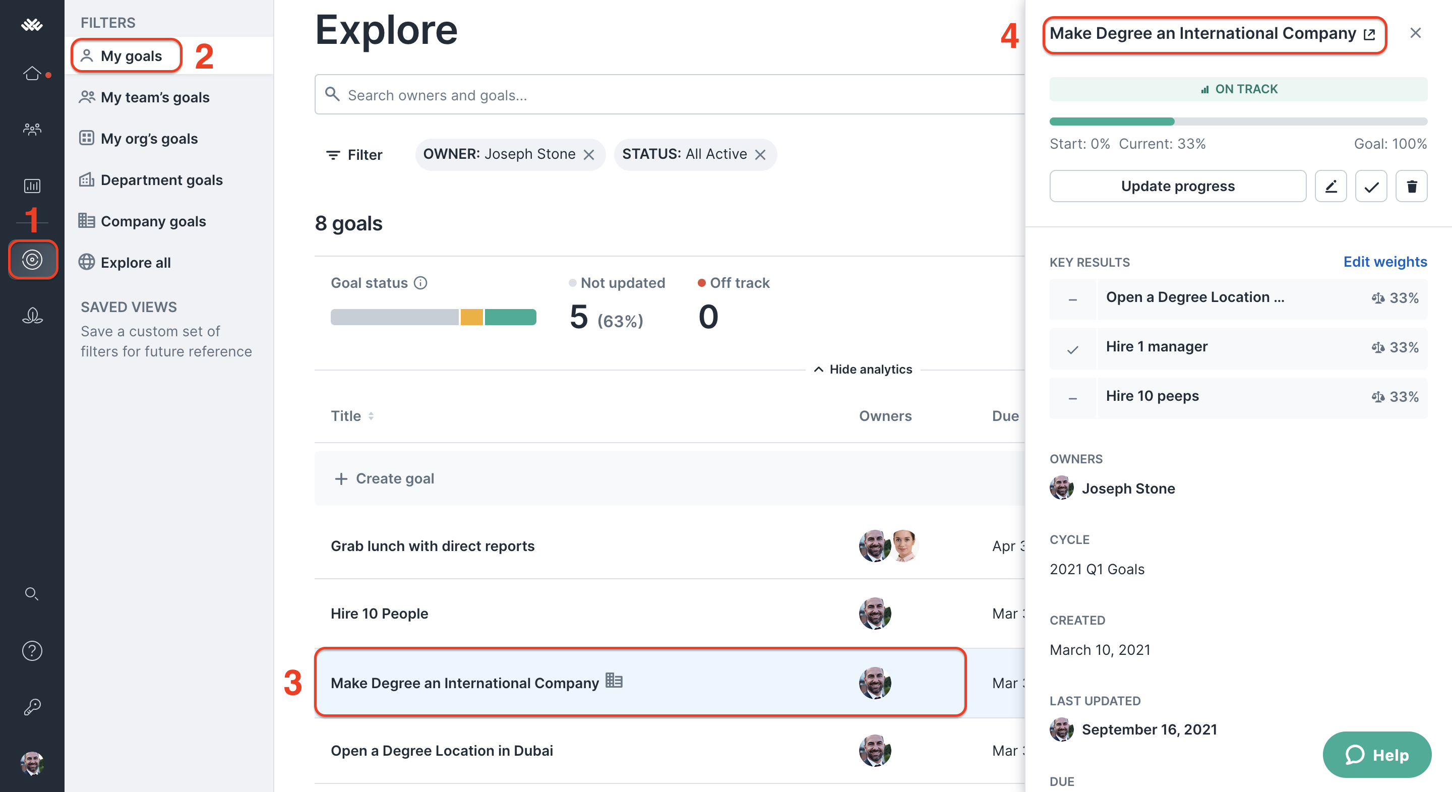Remove the STATUS: All Active filter chip
Screen dimensions: 1452x792
(760, 154)
